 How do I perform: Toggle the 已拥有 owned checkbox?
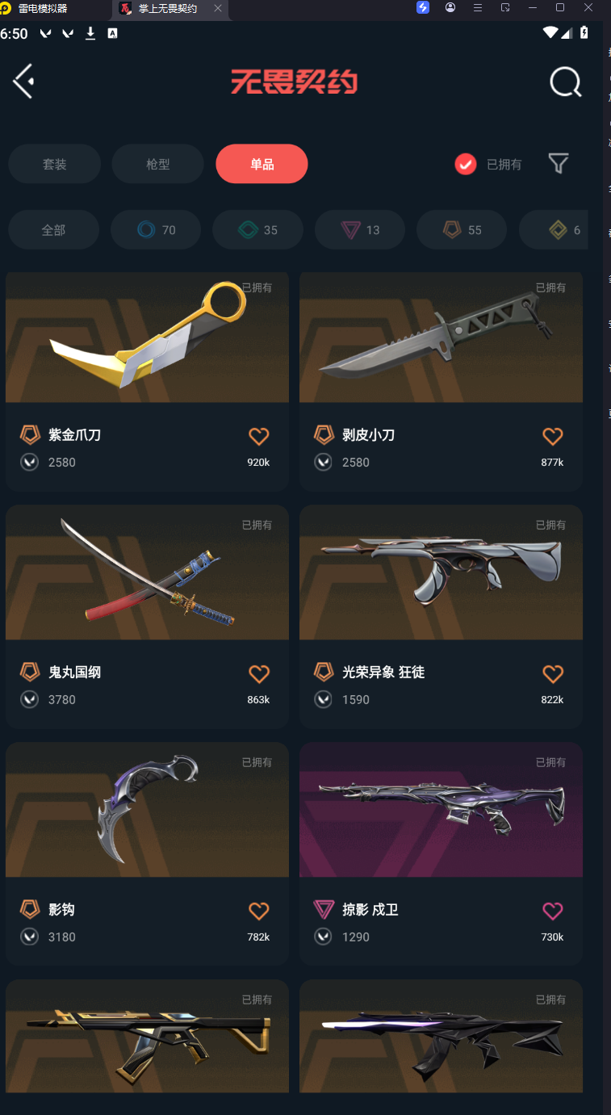pyautogui.click(x=465, y=164)
